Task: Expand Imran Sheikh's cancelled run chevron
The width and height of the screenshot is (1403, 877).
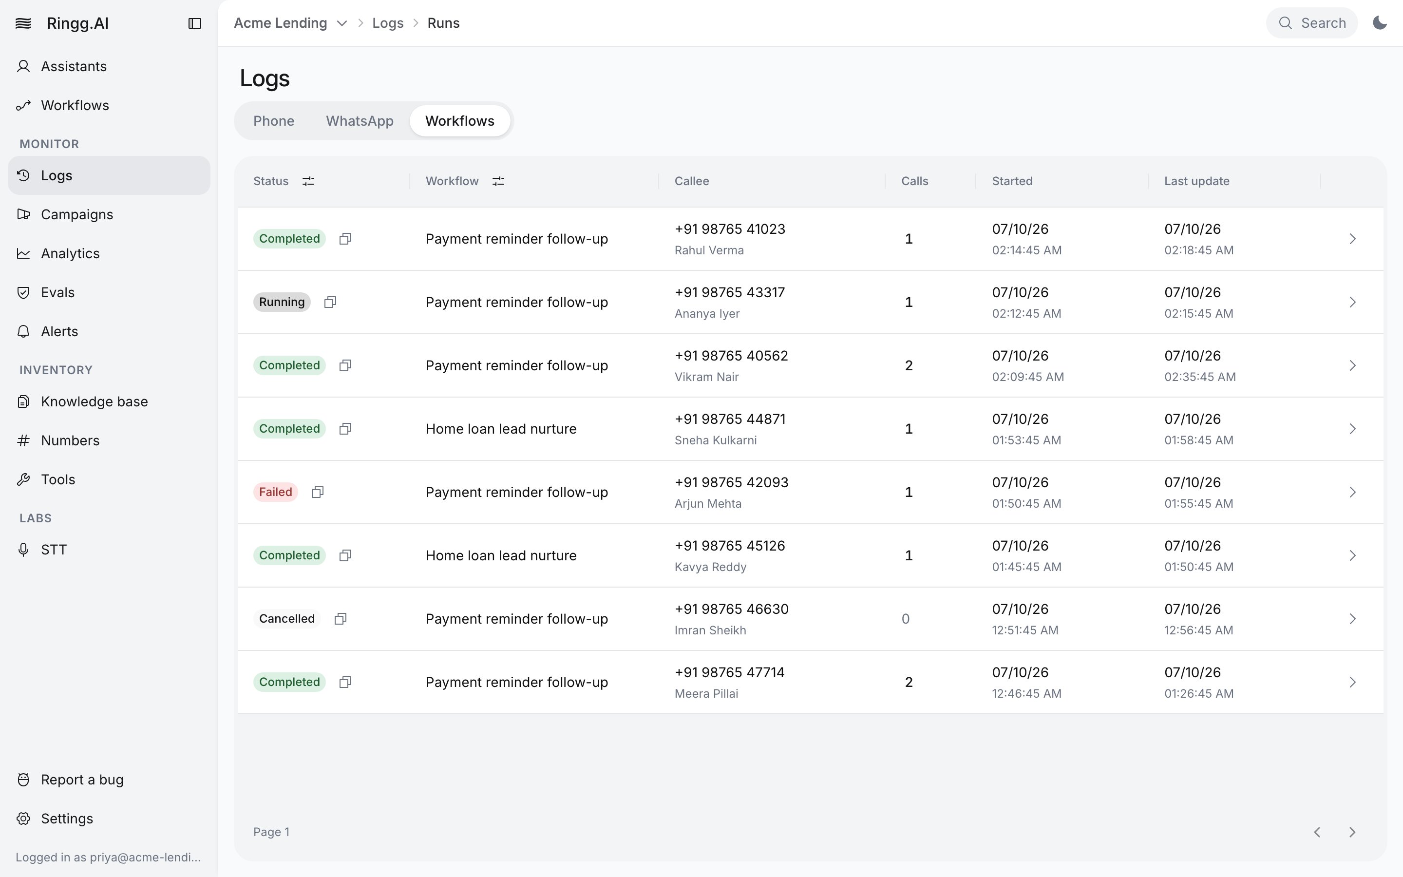Action: tap(1352, 618)
